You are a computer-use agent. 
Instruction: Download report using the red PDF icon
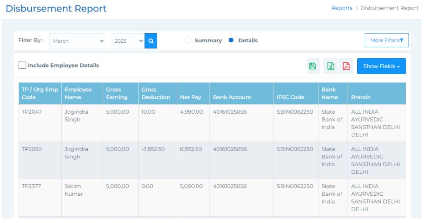(346, 66)
